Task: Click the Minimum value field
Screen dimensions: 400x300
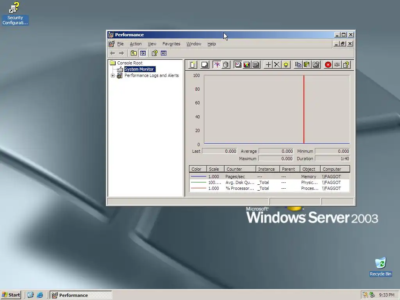Action: point(332,151)
